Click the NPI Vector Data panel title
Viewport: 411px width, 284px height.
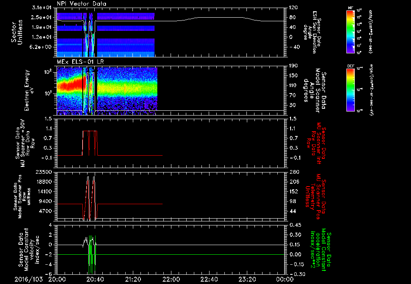[81, 4]
